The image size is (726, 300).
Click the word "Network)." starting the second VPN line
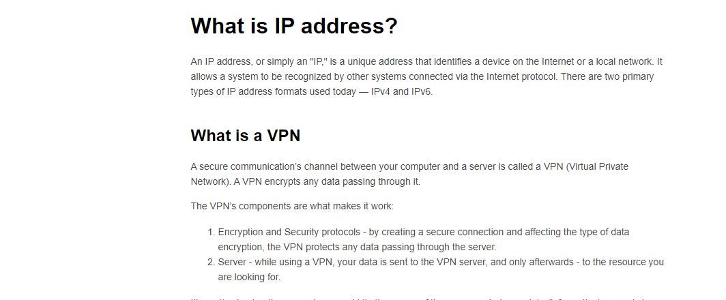click(210, 181)
